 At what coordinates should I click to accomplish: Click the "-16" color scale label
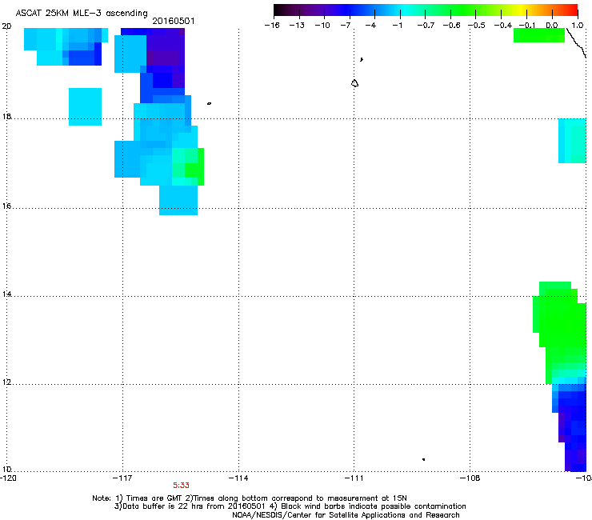(272, 26)
